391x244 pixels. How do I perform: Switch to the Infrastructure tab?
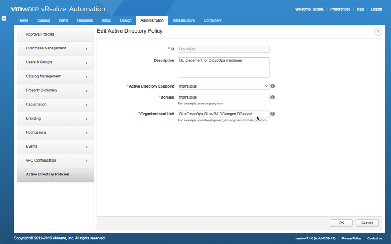[x=184, y=20]
